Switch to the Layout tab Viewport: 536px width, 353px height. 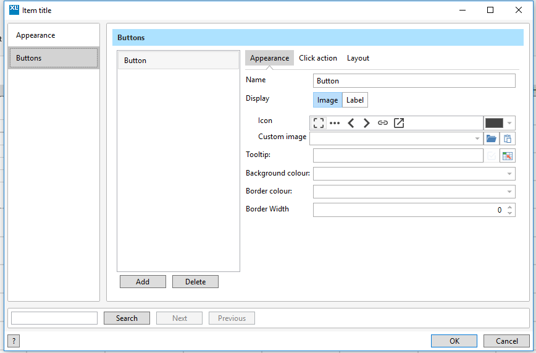click(358, 58)
